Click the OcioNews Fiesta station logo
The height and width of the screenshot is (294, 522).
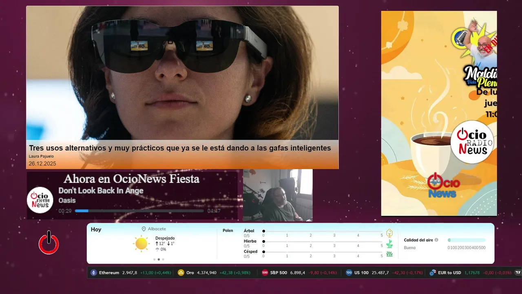(x=40, y=200)
